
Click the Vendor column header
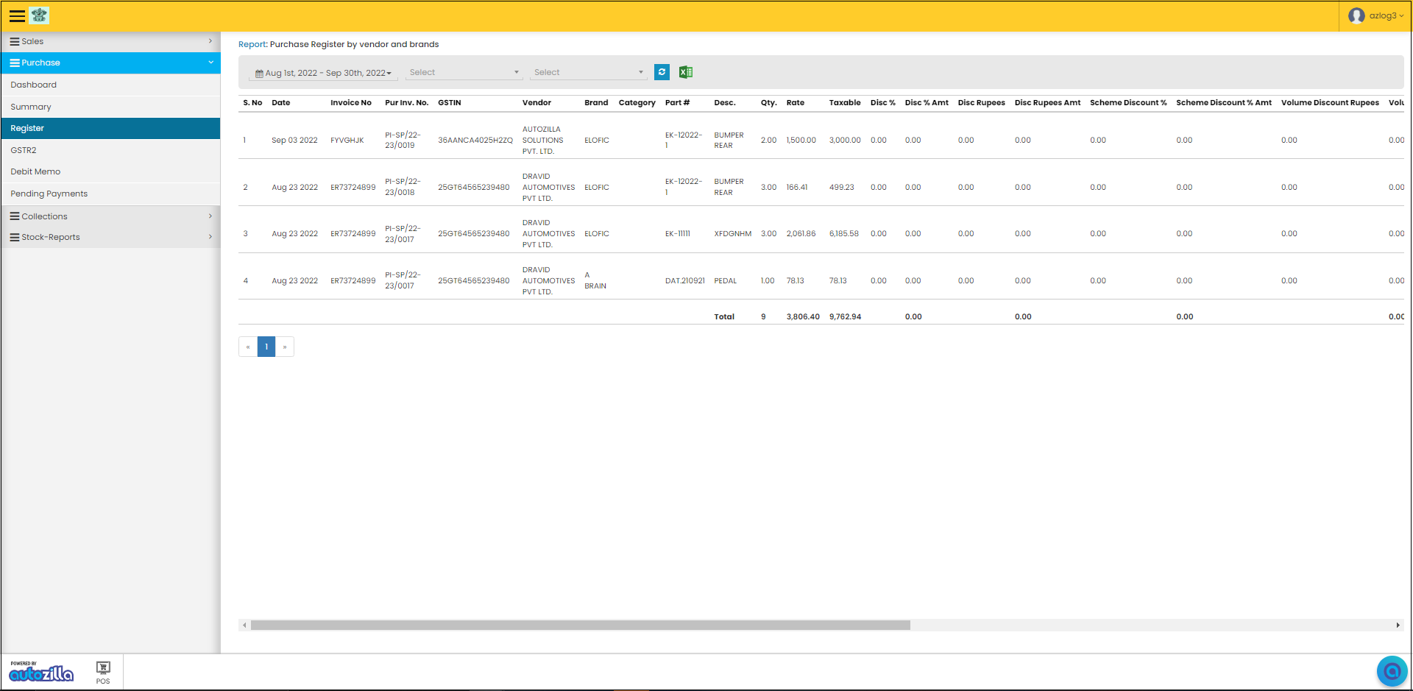point(536,103)
